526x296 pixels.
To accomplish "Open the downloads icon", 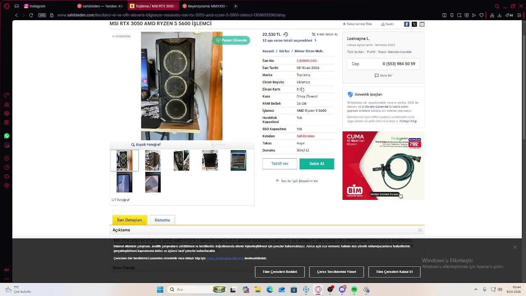I will (499, 15).
